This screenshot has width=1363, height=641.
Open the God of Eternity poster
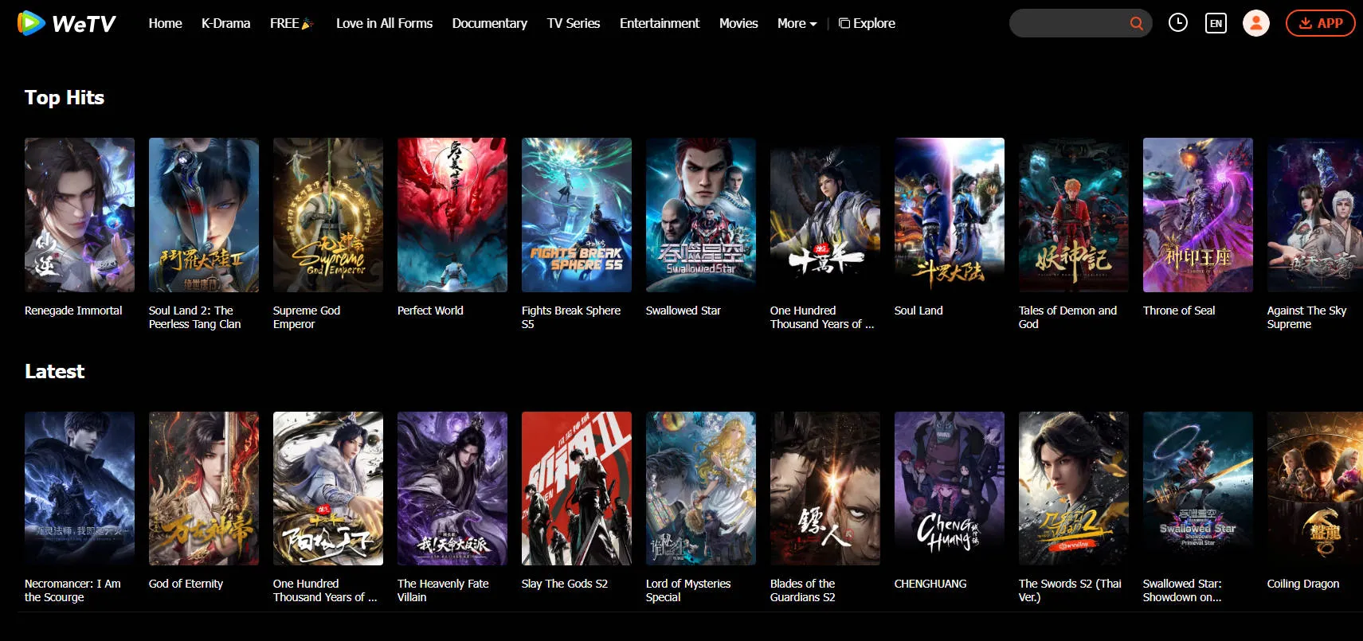point(204,488)
